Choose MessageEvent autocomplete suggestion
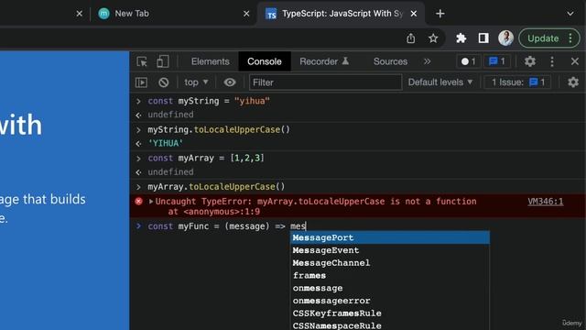Image resolution: width=586 pixels, height=330 pixels. point(390,250)
